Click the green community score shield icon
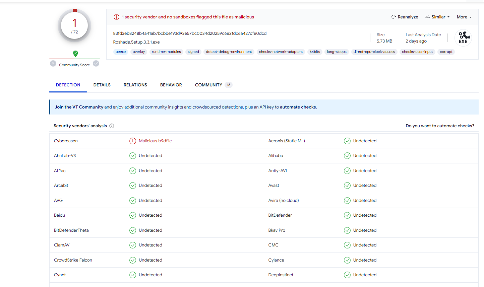 pos(75,54)
